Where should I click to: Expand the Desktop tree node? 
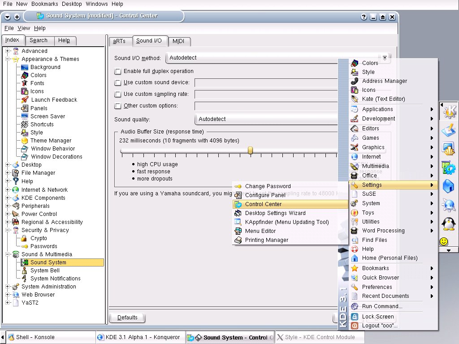click(x=8, y=165)
